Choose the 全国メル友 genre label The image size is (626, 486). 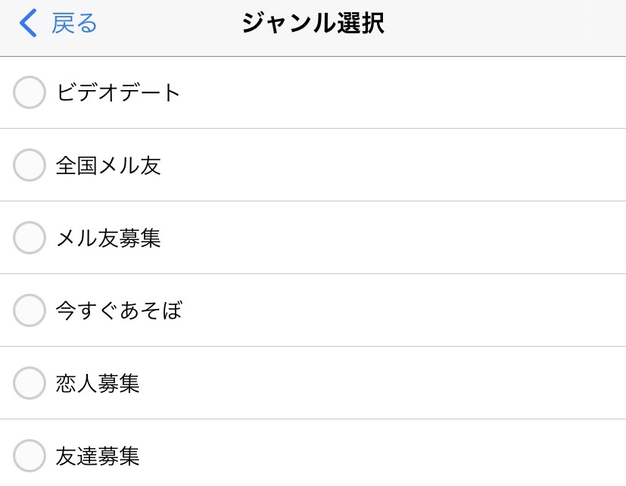[x=107, y=166]
